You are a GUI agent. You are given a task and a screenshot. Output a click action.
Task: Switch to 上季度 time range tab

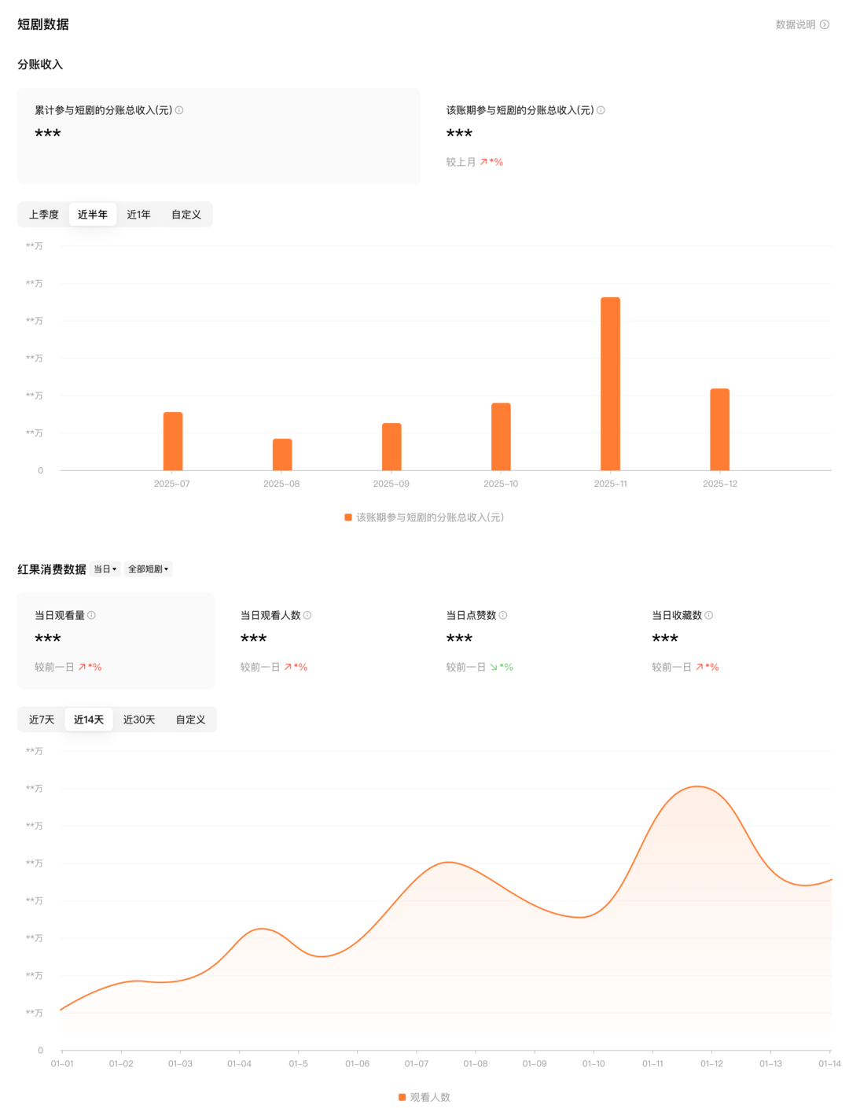click(44, 215)
